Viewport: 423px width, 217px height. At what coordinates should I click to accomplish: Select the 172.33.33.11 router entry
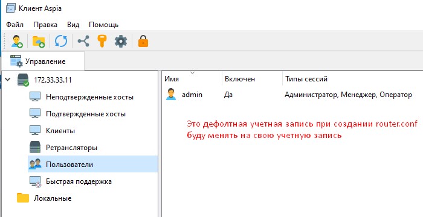click(53, 80)
